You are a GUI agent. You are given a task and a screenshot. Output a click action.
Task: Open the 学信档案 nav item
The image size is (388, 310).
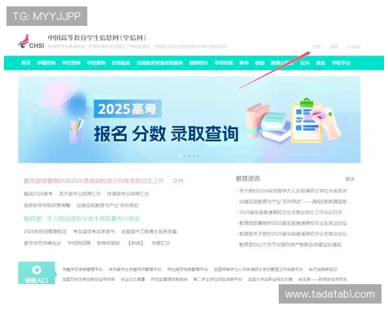pyautogui.click(x=224, y=63)
